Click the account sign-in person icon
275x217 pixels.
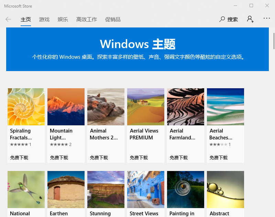click(x=250, y=19)
